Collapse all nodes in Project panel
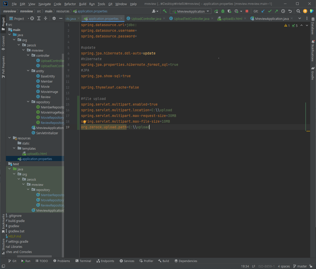Screen dimensions: 316x269 point(46,18)
